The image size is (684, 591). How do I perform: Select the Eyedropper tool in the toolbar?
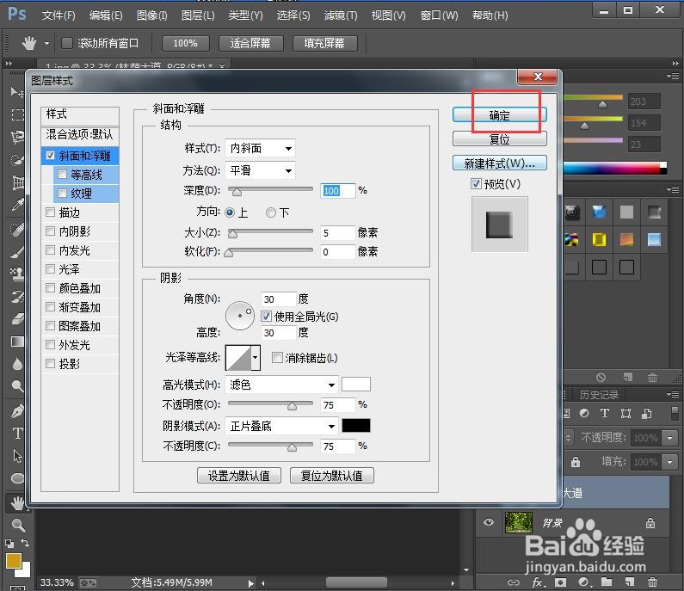tap(17, 204)
